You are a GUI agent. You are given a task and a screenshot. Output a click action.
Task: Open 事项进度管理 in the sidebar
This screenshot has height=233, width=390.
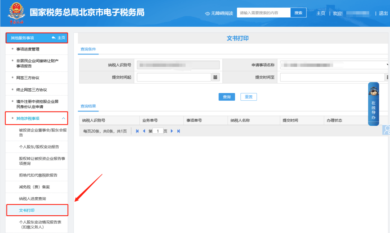[28, 49]
